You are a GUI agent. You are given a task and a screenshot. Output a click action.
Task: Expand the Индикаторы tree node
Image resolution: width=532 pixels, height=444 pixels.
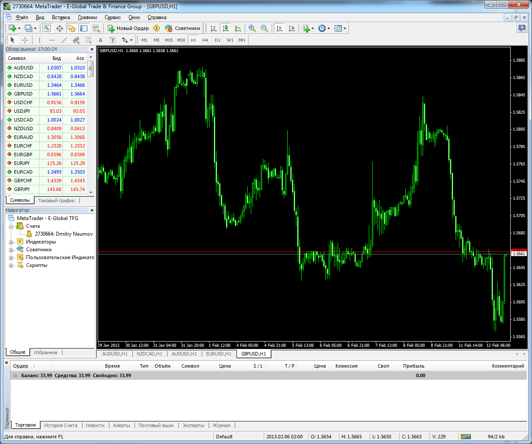click(x=11, y=242)
